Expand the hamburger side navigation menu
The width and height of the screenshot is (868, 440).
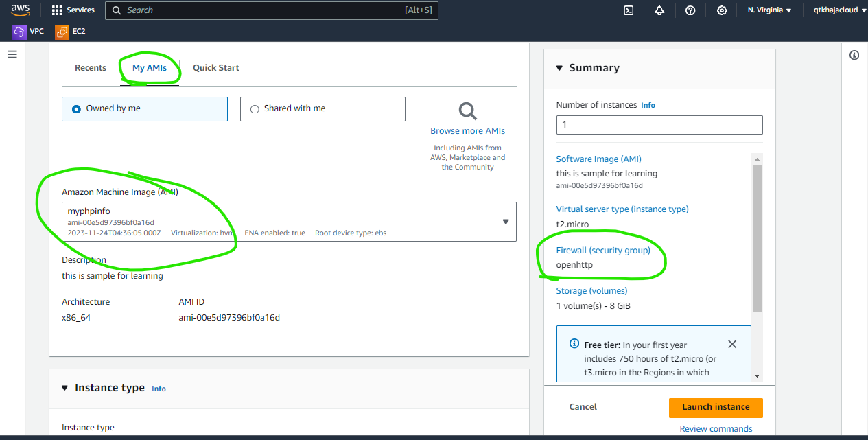pyautogui.click(x=12, y=54)
